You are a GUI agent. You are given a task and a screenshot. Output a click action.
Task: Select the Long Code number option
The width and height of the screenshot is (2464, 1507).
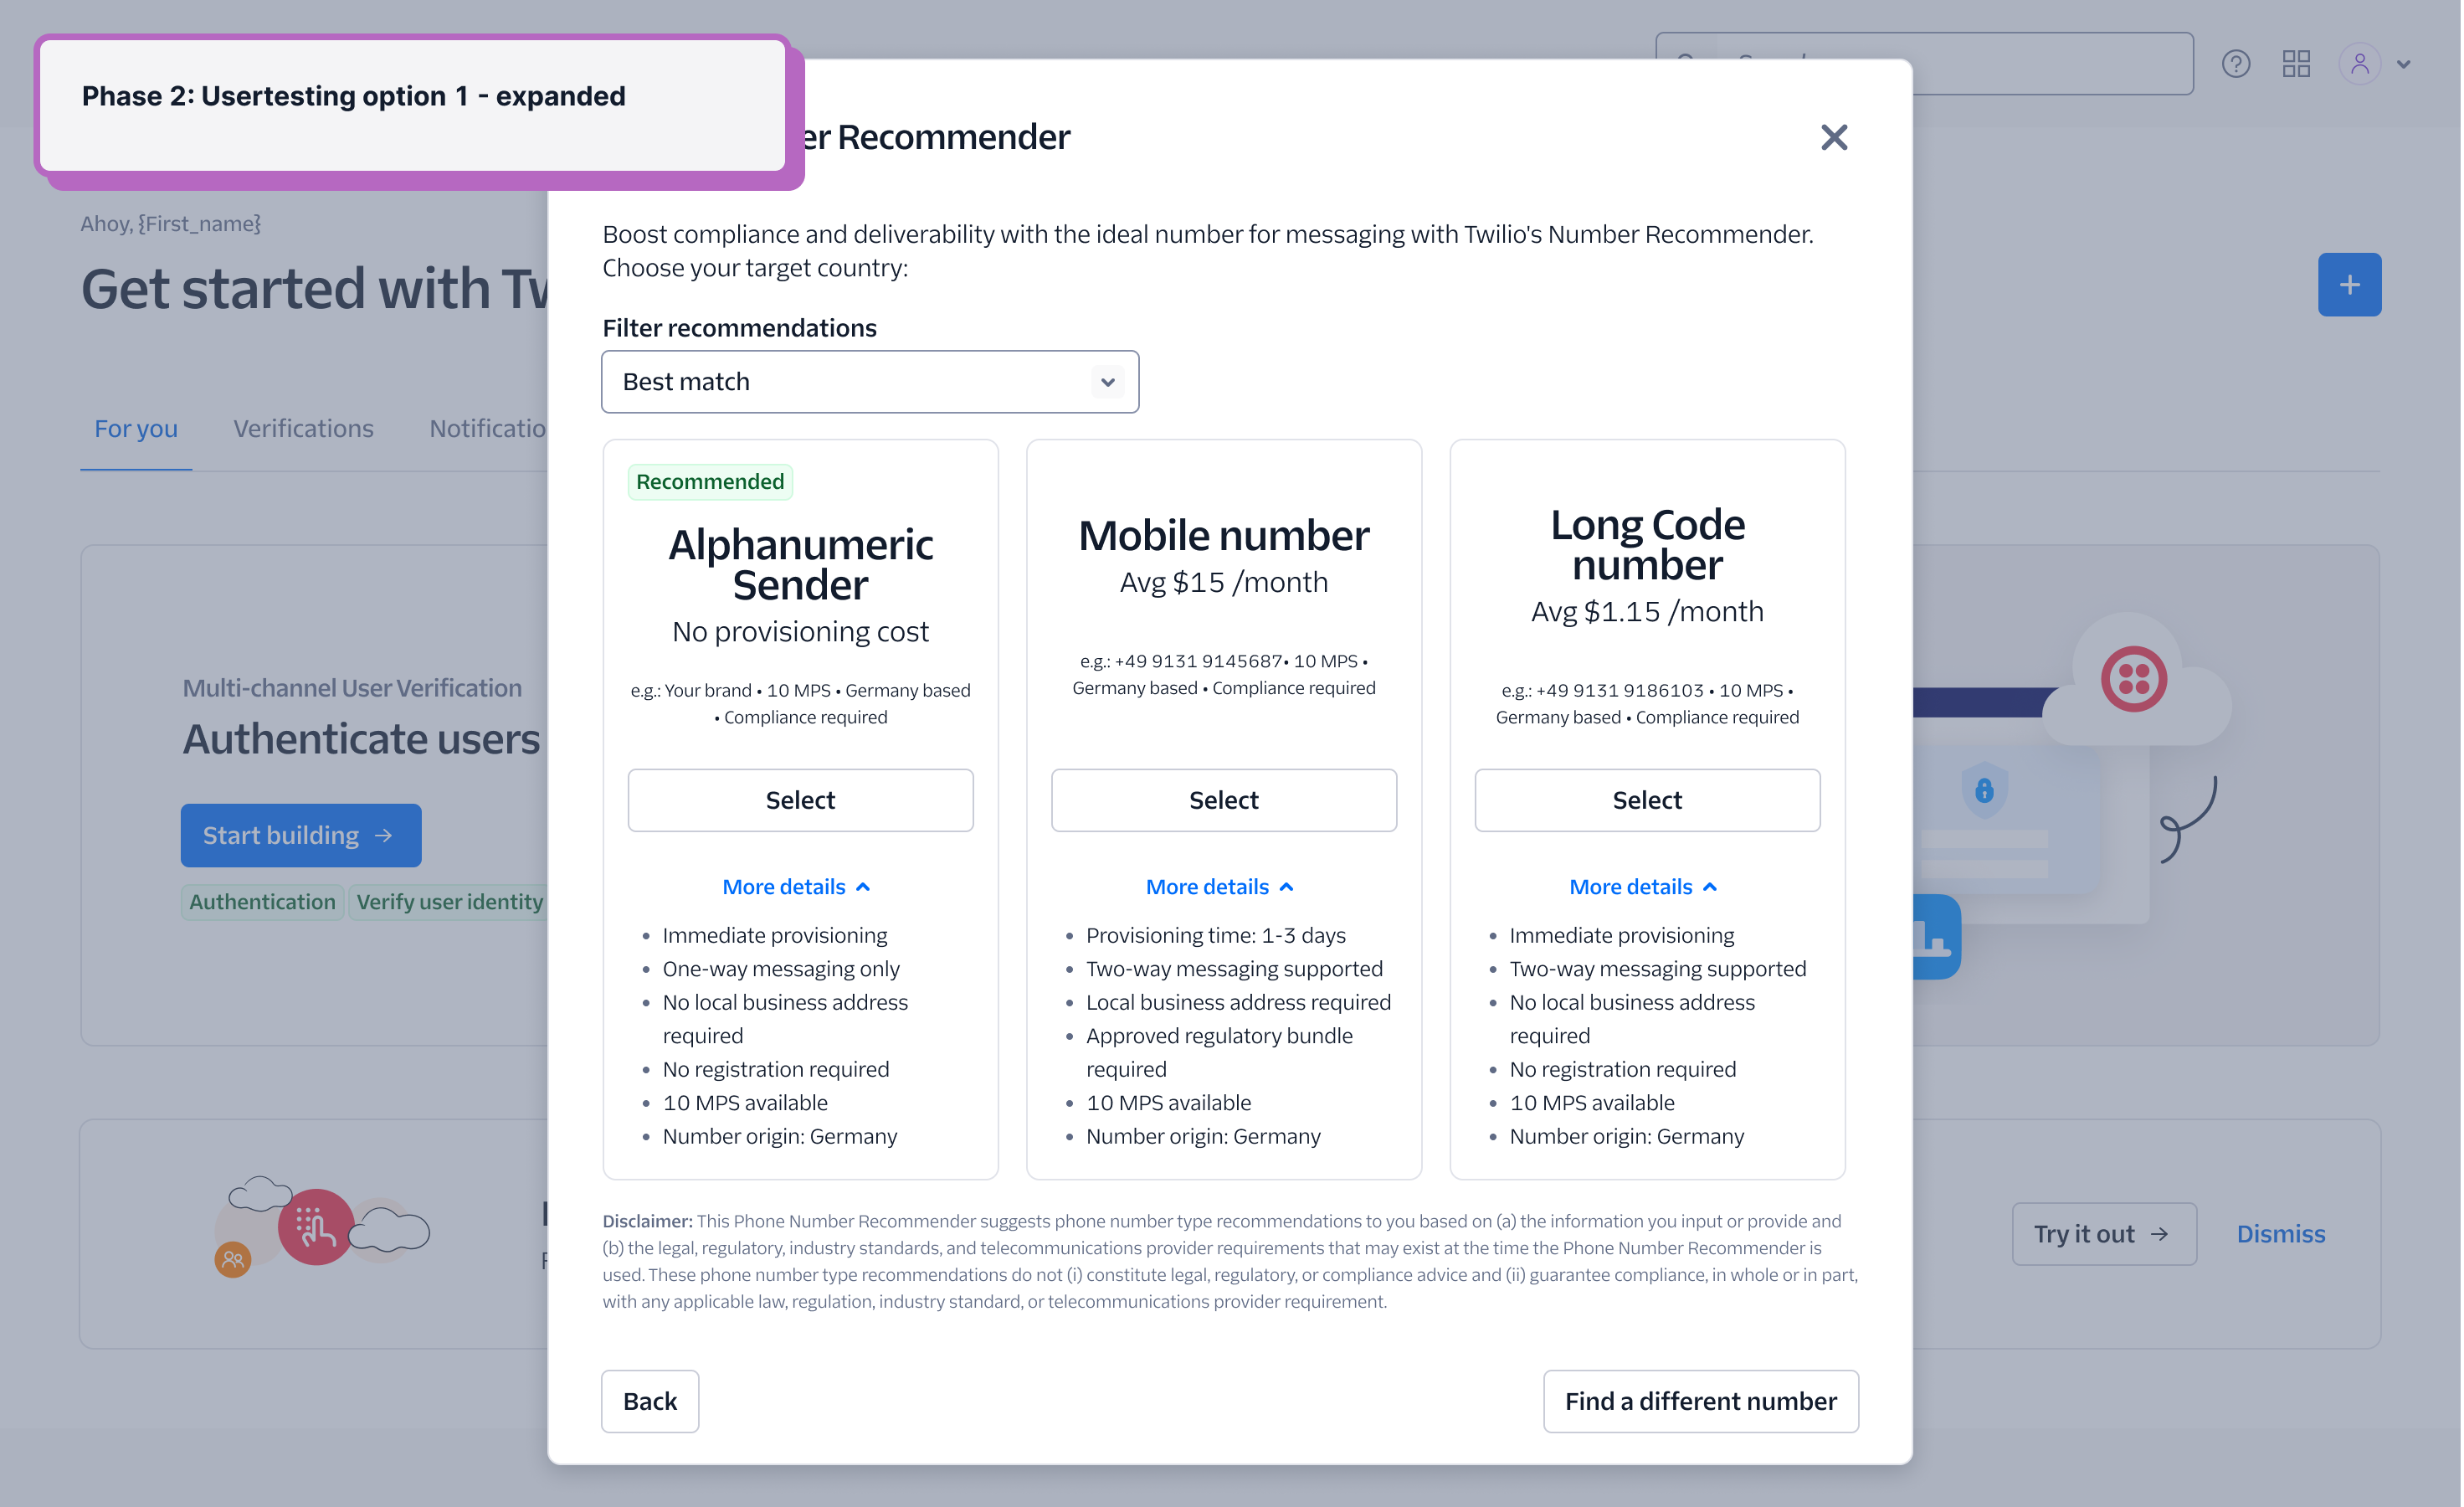[x=1647, y=800]
